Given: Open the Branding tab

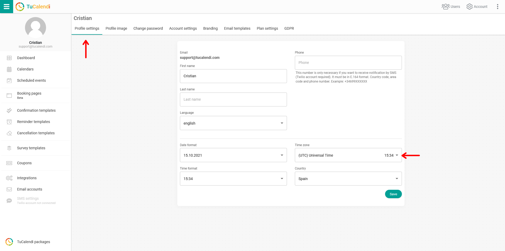Looking at the screenshot, I should click(x=210, y=28).
